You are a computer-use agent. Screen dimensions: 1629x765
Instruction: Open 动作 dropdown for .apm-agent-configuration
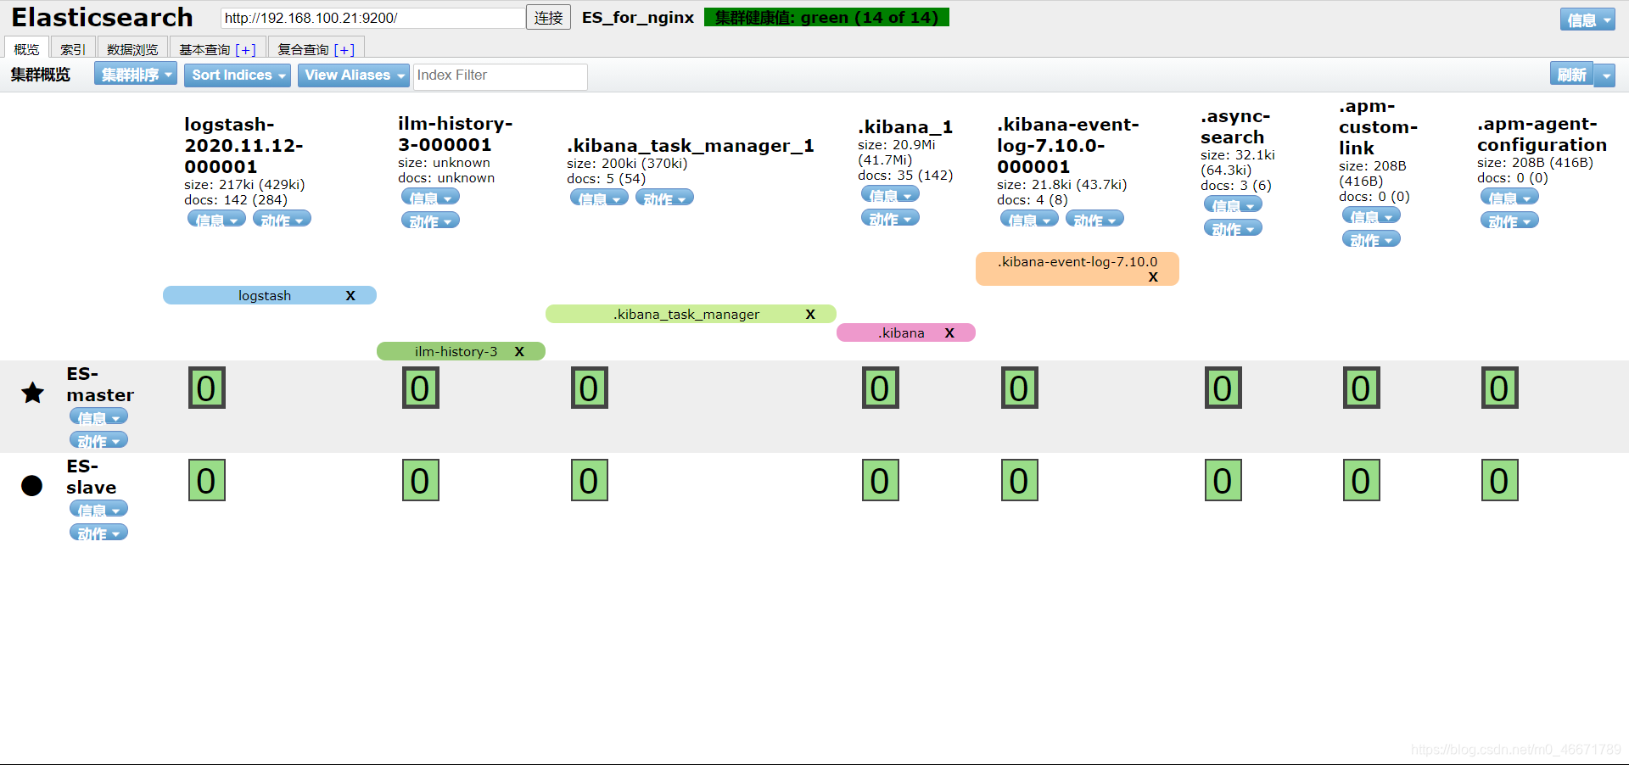pyautogui.click(x=1509, y=221)
